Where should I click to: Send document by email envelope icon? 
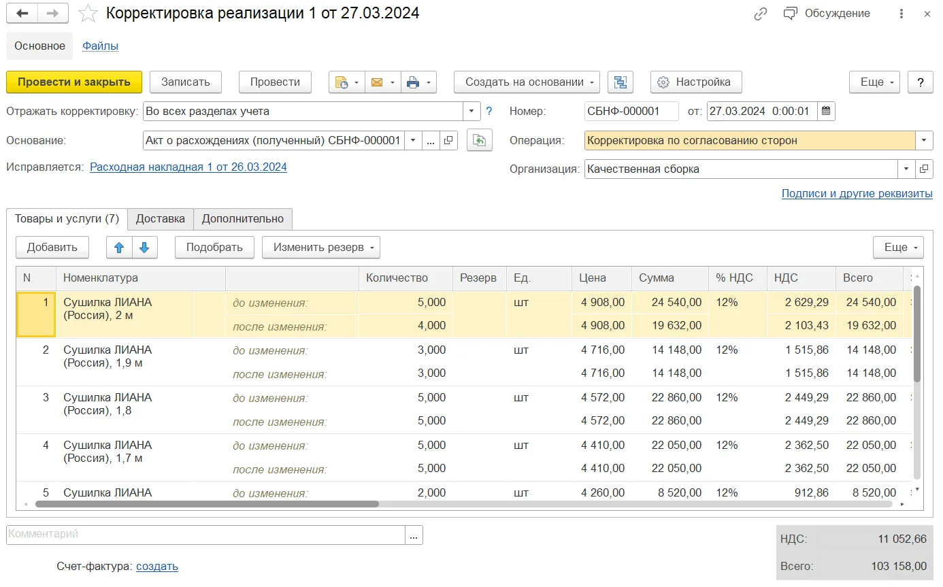pyautogui.click(x=383, y=82)
